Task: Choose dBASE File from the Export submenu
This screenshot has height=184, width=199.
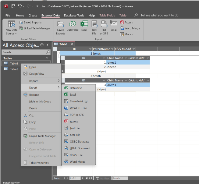Action: pos(79,155)
